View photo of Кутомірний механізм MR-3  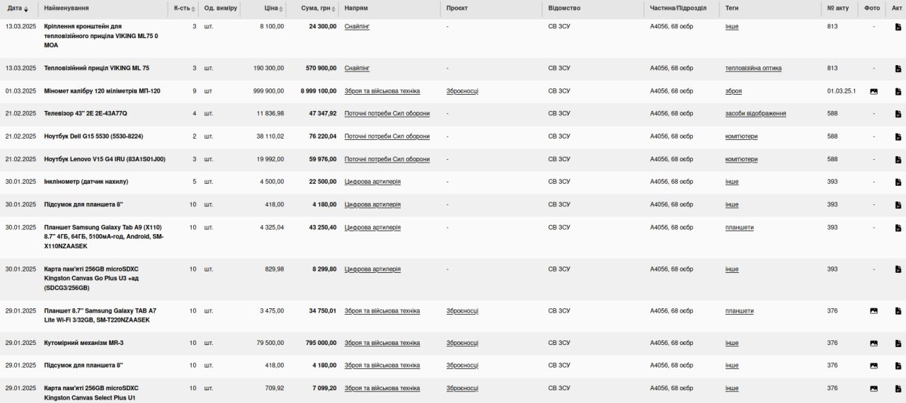pos(873,343)
